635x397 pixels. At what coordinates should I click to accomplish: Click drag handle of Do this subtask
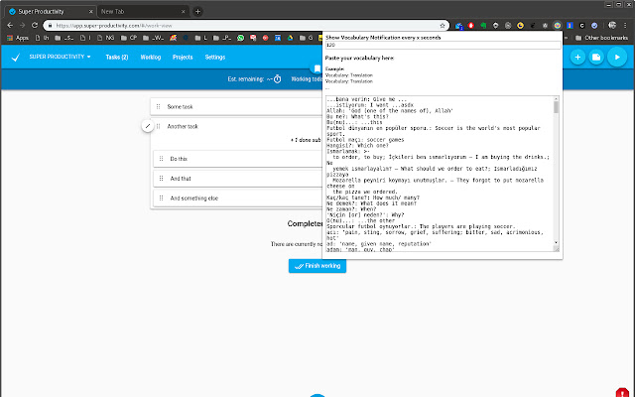point(161,159)
